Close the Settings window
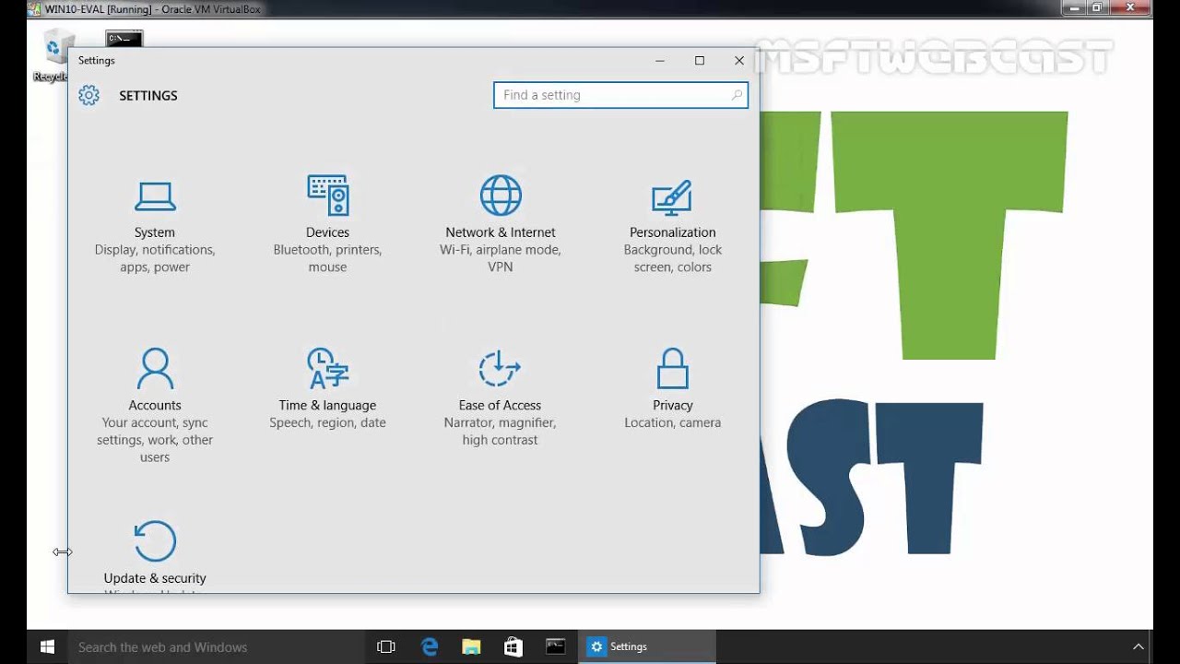The image size is (1180, 664). [739, 61]
